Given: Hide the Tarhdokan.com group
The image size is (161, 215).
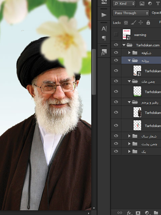Looking at the screenshot, I should click(116, 45).
